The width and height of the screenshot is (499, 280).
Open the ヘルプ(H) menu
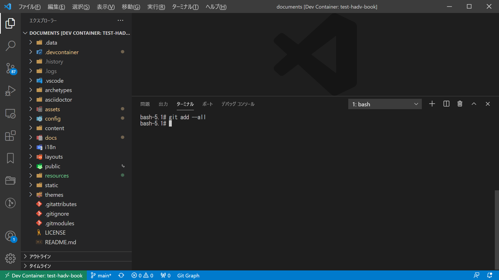(x=216, y=7)
